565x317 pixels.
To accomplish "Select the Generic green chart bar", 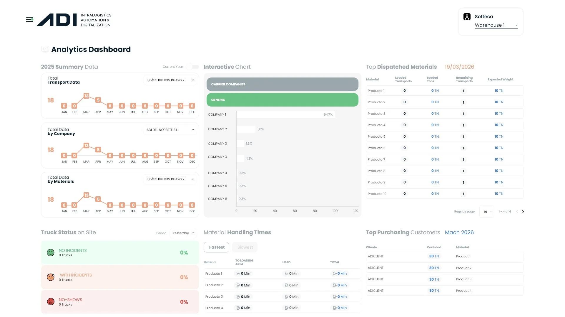I will click(x=282, y=100).
